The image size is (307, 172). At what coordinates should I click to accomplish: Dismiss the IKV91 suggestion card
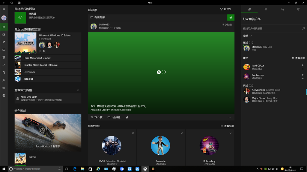coord(133,133)
